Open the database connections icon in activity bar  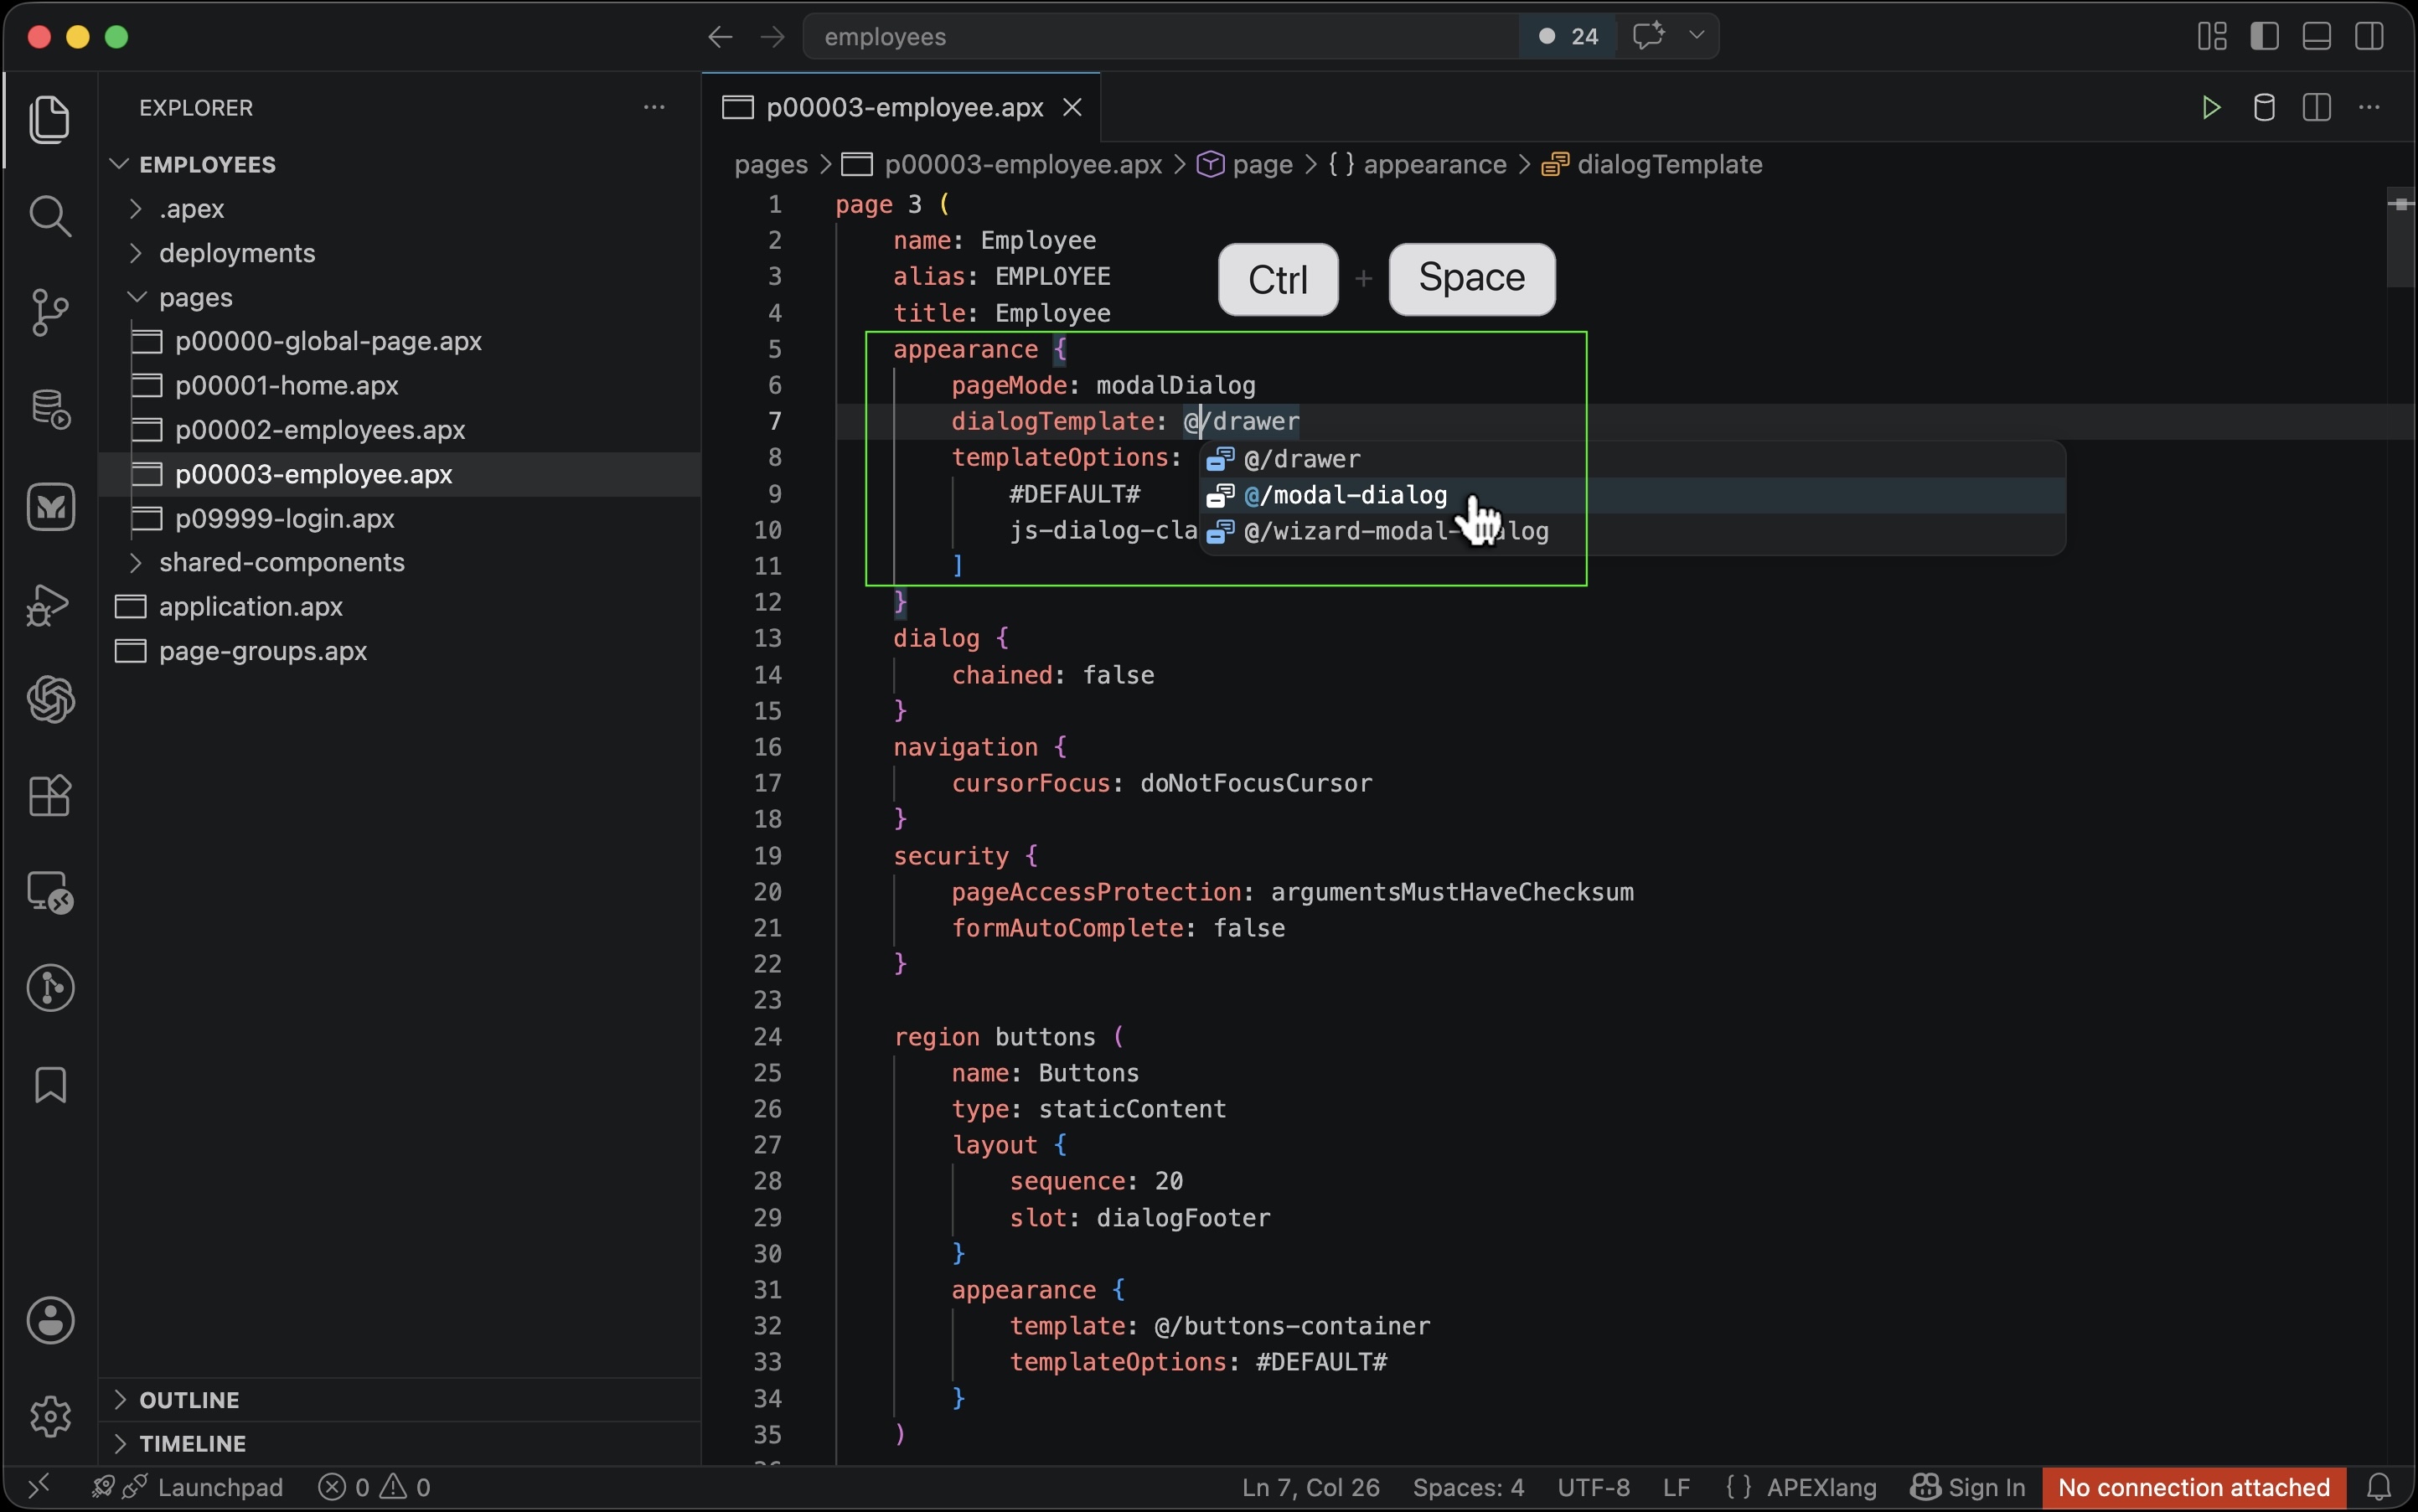pos(50,409)
